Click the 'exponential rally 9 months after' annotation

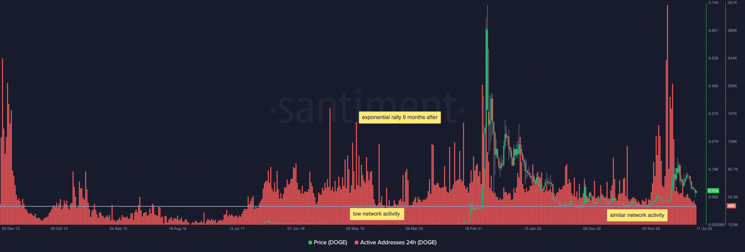[x=400, y=117]
